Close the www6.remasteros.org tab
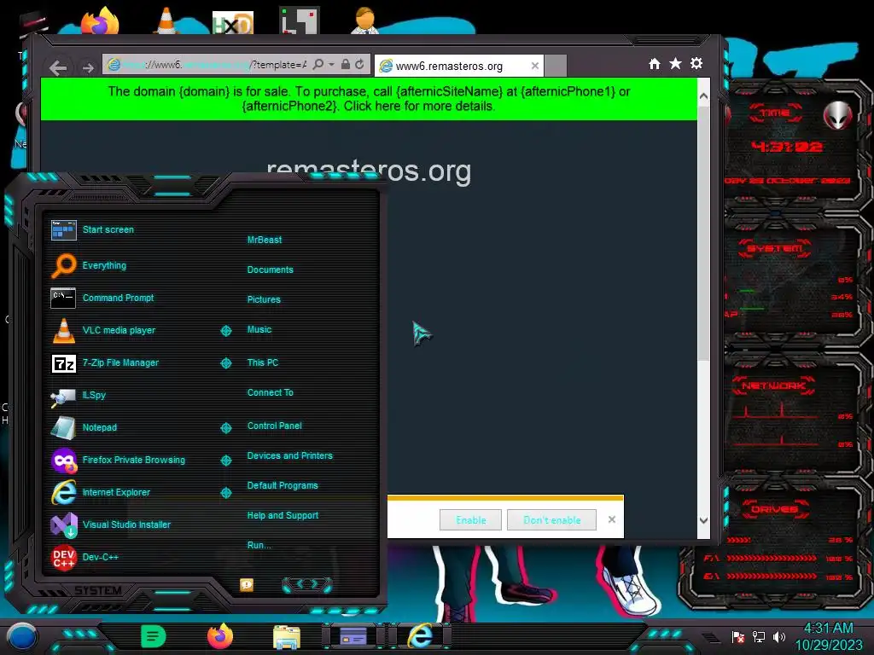 pyautogui.click(x=534, y=66)
